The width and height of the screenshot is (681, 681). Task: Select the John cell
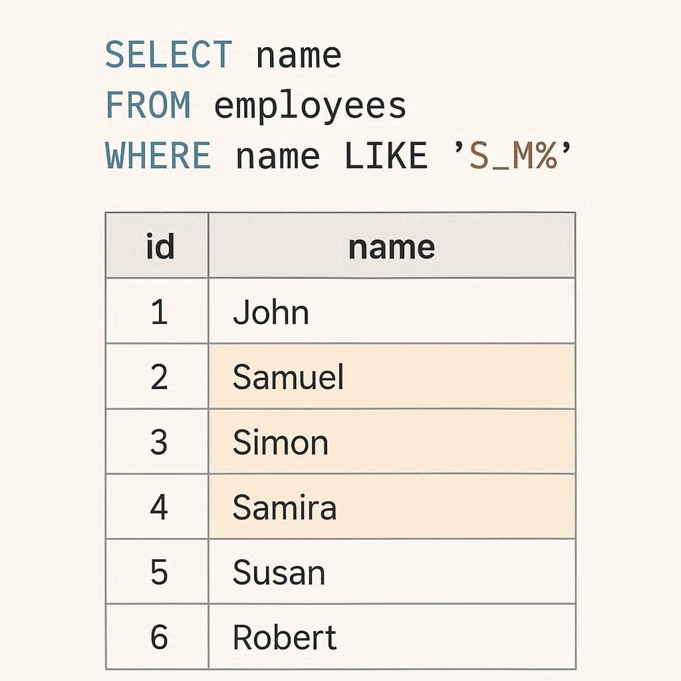(x=392, y=311)
